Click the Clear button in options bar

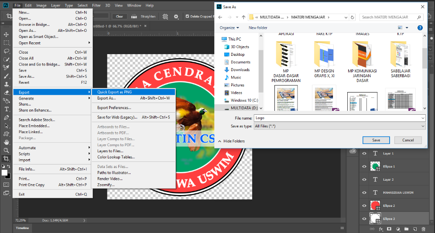point(119,17)
